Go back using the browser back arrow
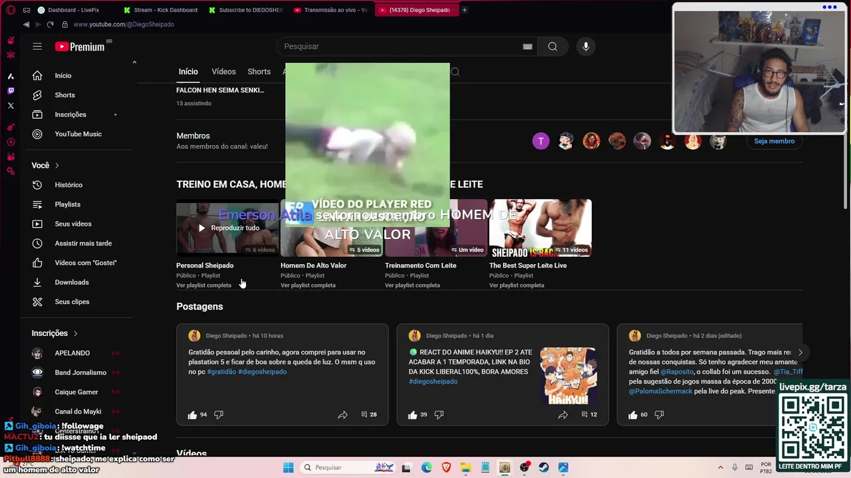 (26, 25)
